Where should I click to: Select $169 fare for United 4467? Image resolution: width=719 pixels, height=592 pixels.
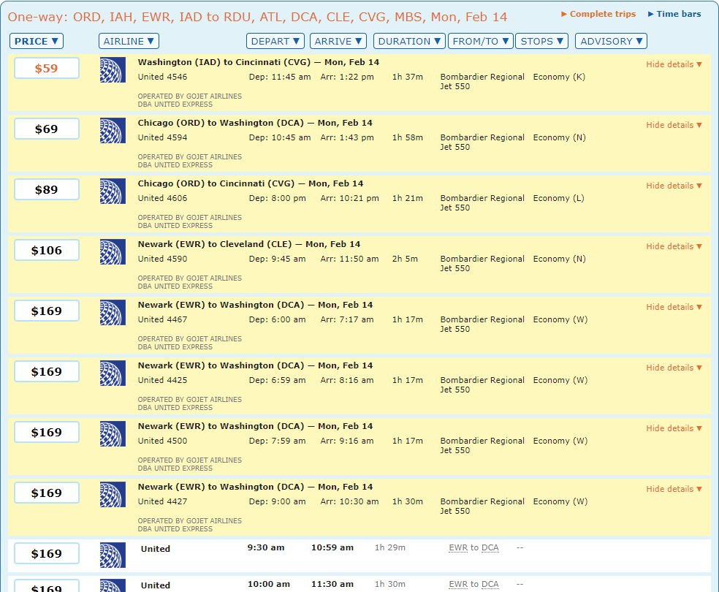tap(46, 311)
